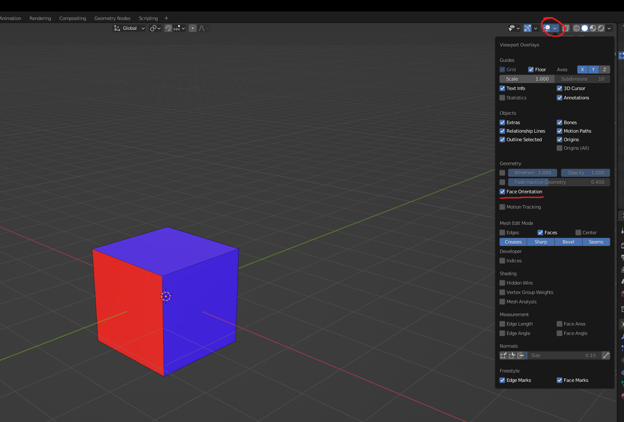Toggle the Creases edge overlay button
624x422 pixels.
click(513, 242)
